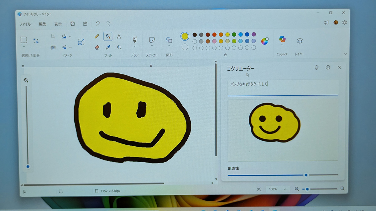Open the ファイル menu
Viewport: 376px width, 211px height.
point(25,24)
